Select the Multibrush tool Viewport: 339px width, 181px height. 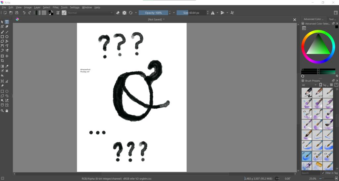7,51
